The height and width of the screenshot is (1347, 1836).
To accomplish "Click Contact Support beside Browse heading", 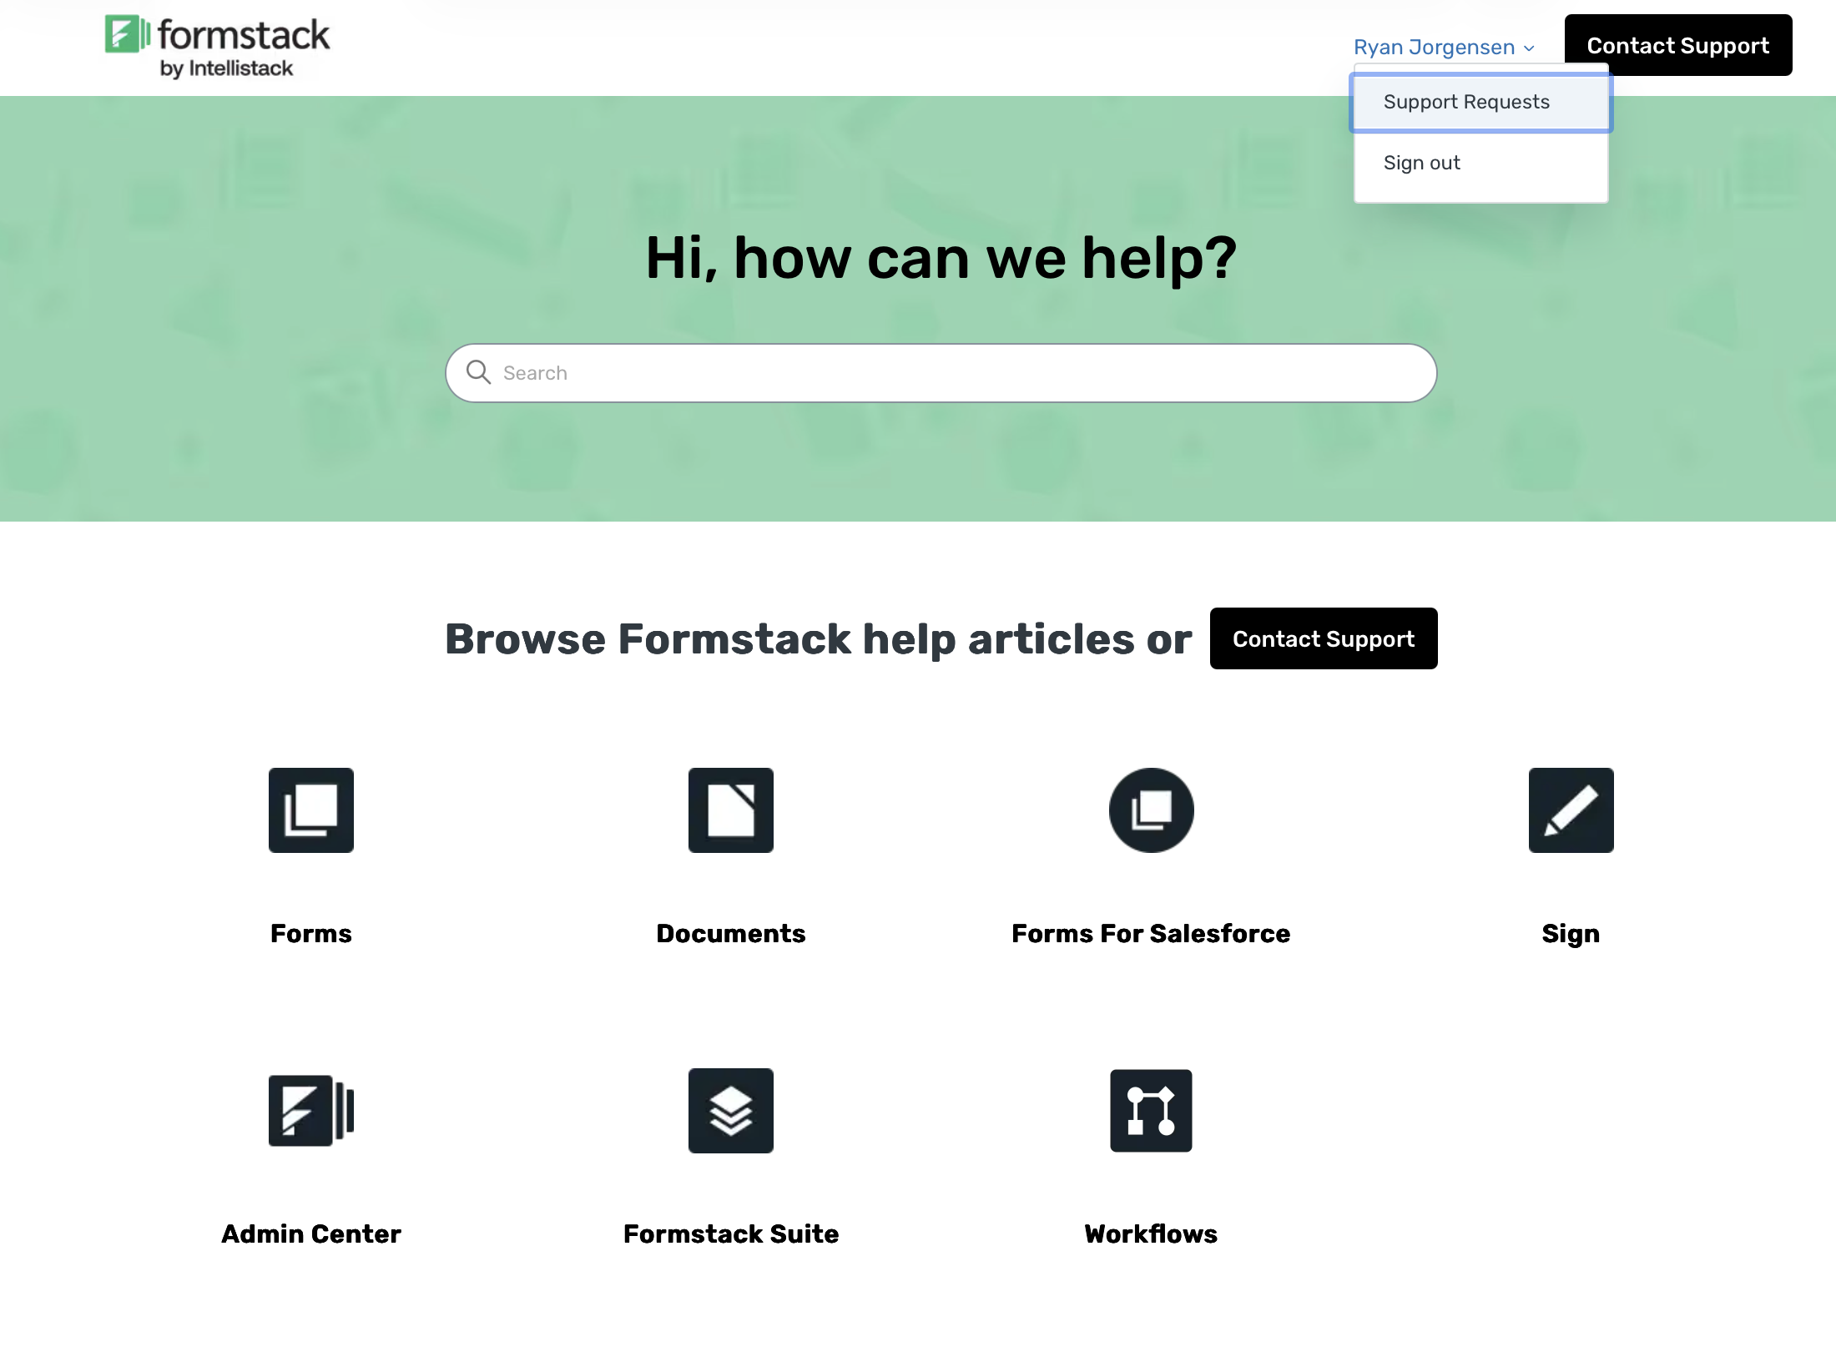I will pyautogui.click(x=1323, y=638).
